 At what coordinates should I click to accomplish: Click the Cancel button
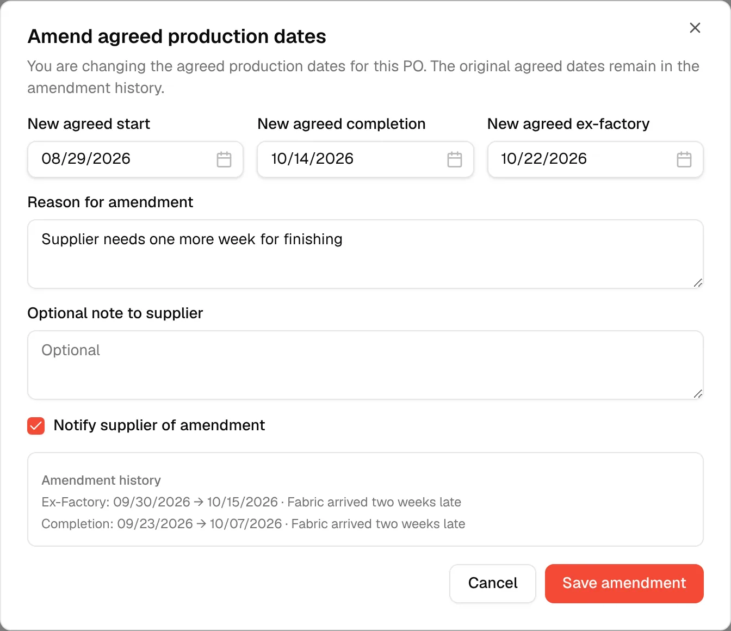(493, 583)
